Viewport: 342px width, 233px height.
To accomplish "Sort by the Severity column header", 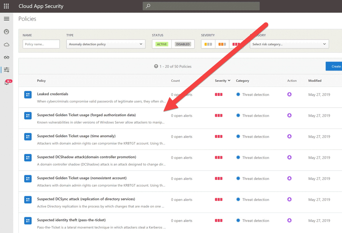I will (x=223, y=81).
